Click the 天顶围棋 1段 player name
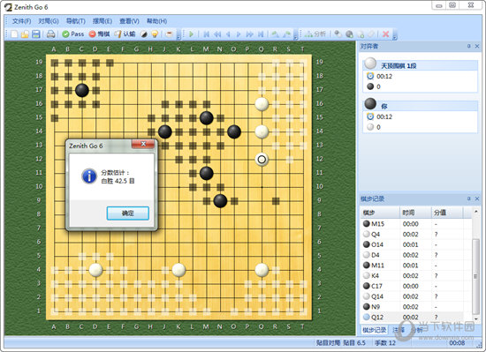Screen dimensions: 486x352 point(399,65)
